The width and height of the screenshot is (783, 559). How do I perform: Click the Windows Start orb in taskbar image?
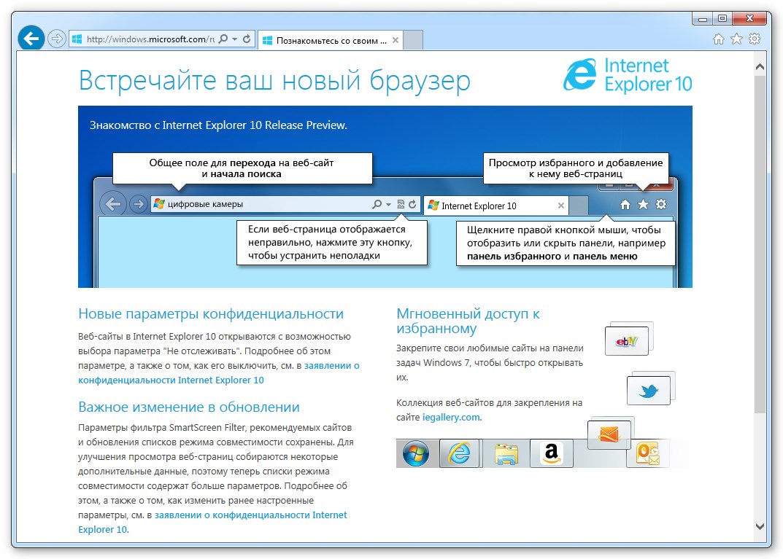[x=415, y=453]
